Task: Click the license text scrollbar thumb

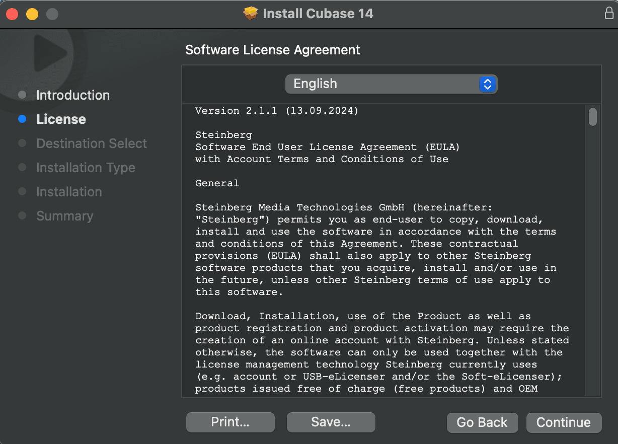Action: pos(593,116)
